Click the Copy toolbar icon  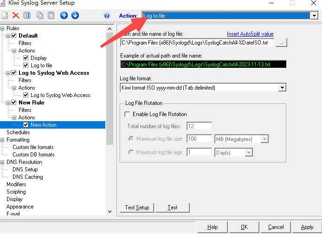point(39,15)
